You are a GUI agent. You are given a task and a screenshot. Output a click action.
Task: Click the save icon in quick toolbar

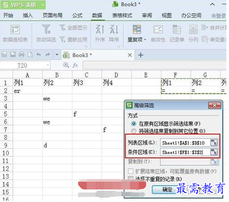[x=13, y=55]
